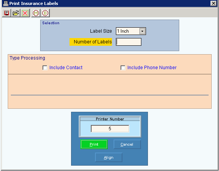Click the printer icon in the title bar
Image resolution: width=219 pixels, height=171 pixels.
pos(6,3)
